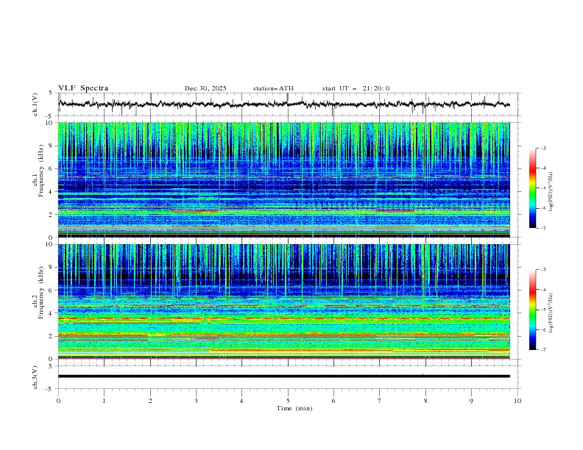Click time axis tick label "8"
The height and width of the screenshot is (450, 583).
pos(425,401)
